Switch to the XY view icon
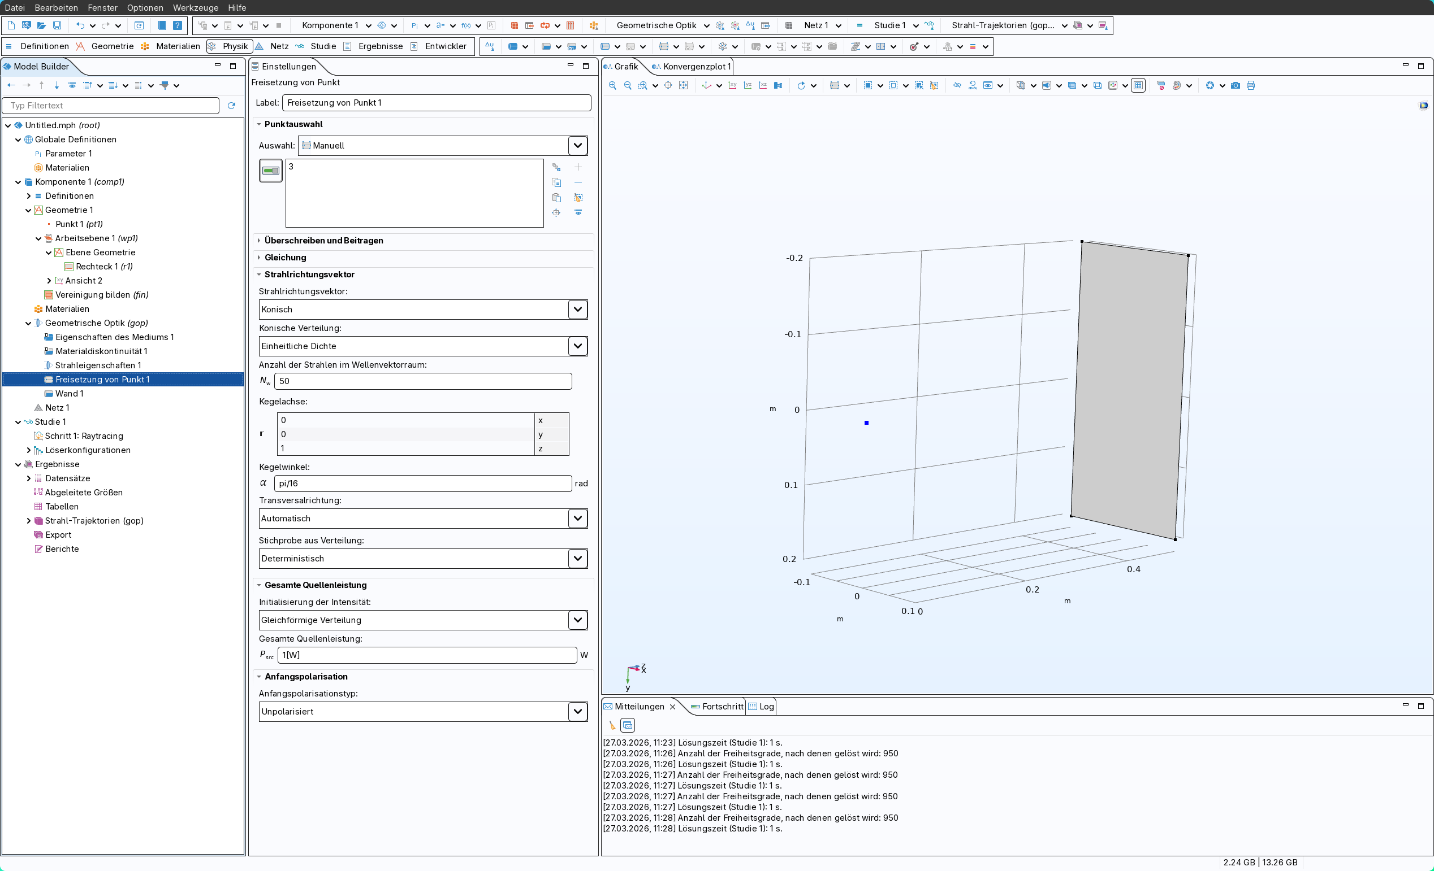 [x=732, y=85]
